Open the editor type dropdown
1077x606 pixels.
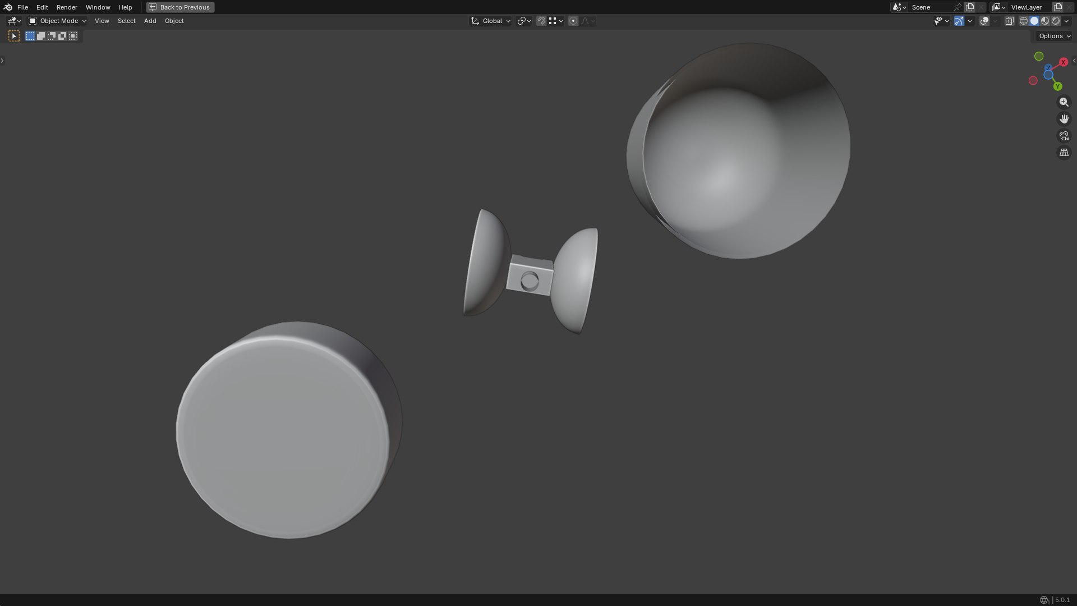(14, 21)
